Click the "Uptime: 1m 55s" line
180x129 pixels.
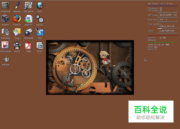[157, 38]
